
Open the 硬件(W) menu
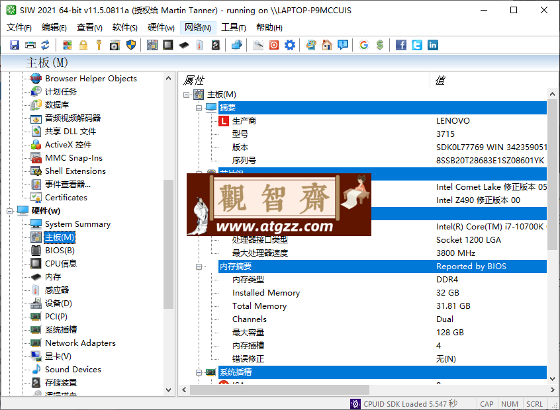tap(161, 28)
